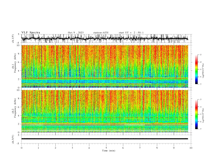This screenshot has height=166, width=215.
Task: Click the "-3" label on the upper color bar
Action: click(200, 55)
